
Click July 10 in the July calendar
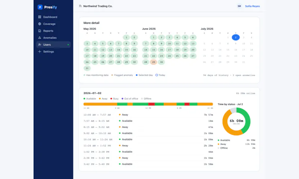point(244,44)
